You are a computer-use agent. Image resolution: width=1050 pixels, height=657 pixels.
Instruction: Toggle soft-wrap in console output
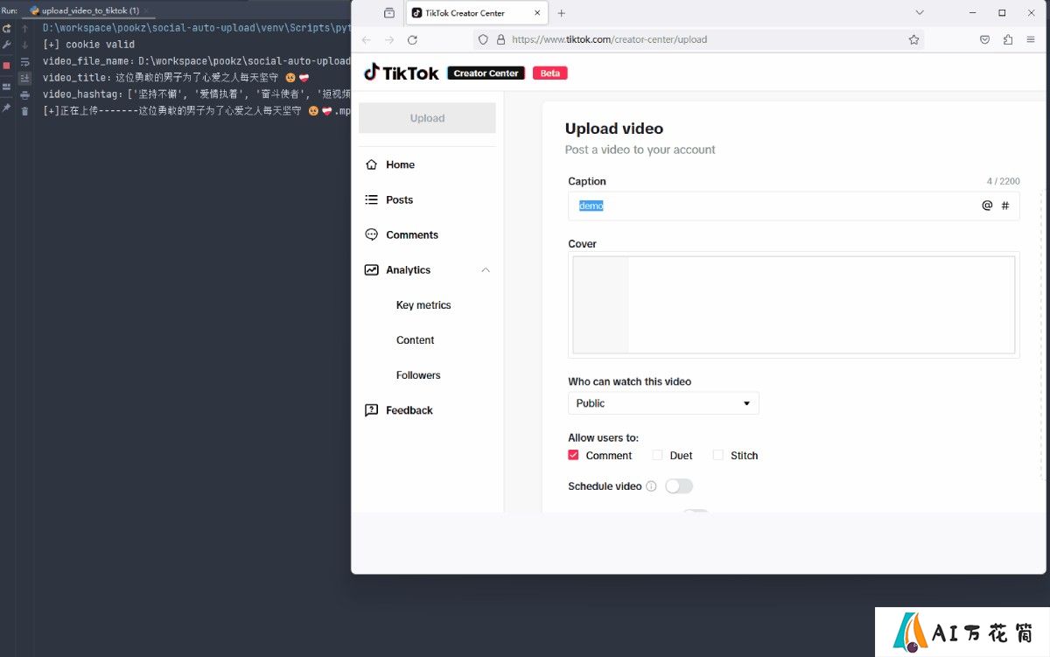[24, 61]
